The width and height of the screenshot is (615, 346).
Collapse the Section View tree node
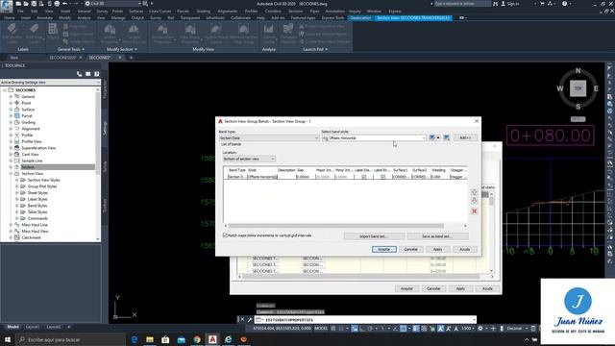coord(11,173)
